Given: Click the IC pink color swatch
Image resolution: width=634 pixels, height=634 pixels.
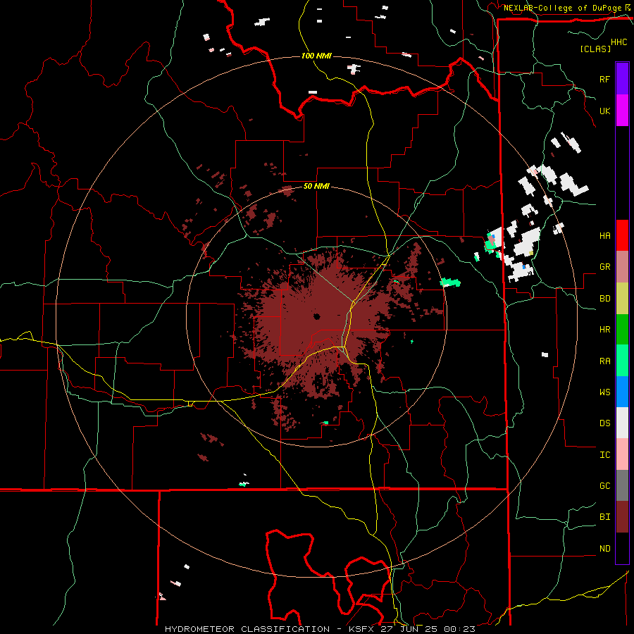Looking at the screenshot, I should [622, 454].
